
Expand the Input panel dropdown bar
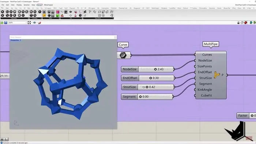pos(51,18)
